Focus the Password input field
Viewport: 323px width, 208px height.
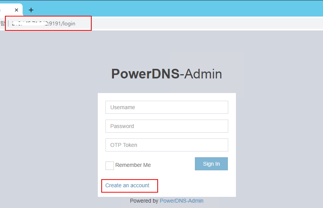coord(166,126)
